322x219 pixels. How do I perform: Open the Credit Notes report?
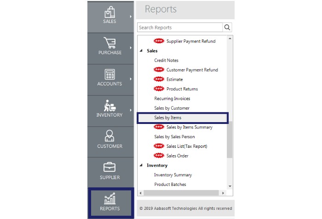(x=167, y=60)
